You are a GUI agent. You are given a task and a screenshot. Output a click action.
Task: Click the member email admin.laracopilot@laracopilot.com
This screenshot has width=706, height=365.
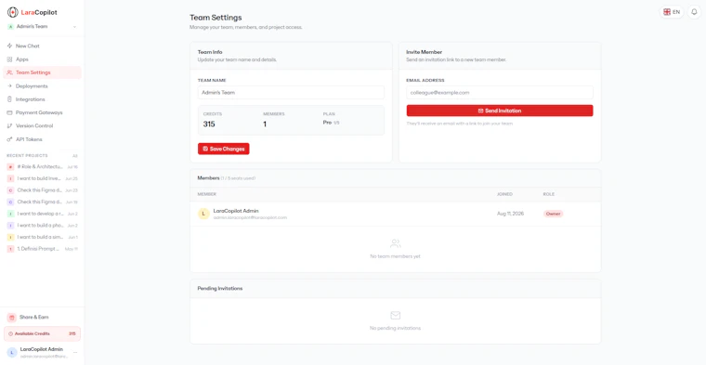(250, 218)
